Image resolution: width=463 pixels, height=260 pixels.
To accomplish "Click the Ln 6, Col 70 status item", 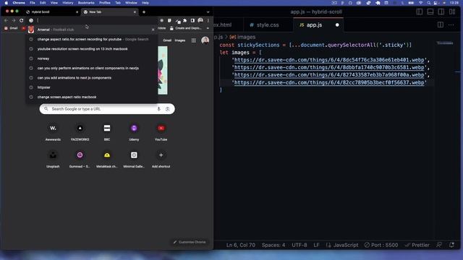I will [241, 246].
